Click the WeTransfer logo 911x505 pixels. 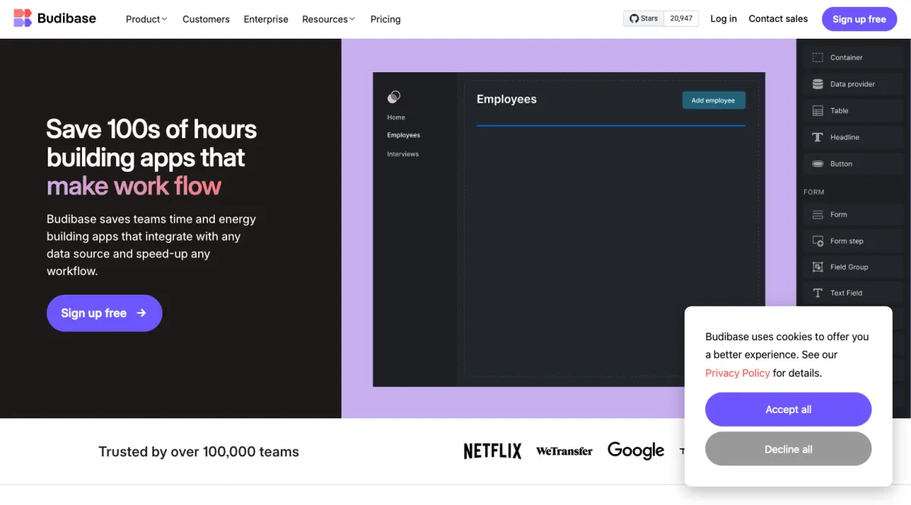point(564,451)
